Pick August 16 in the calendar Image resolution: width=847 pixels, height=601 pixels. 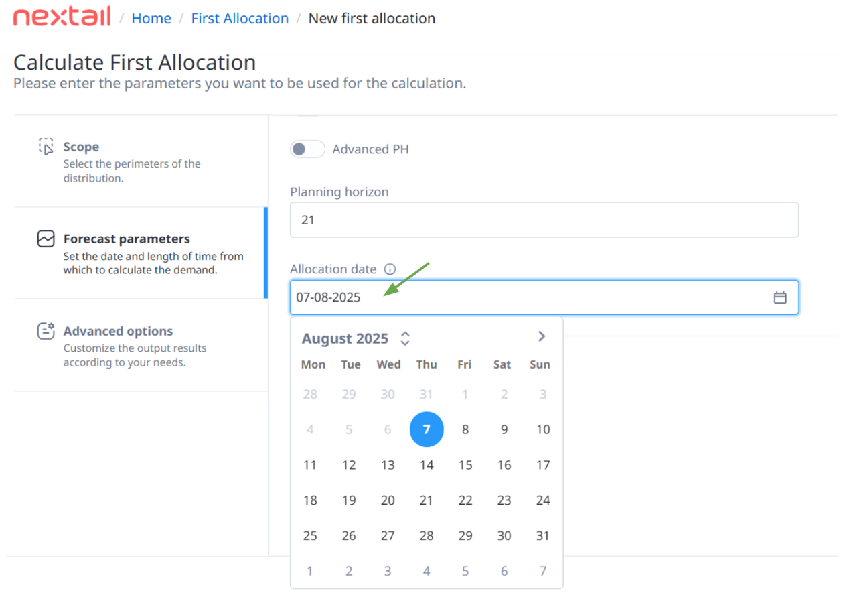(504, 465)
